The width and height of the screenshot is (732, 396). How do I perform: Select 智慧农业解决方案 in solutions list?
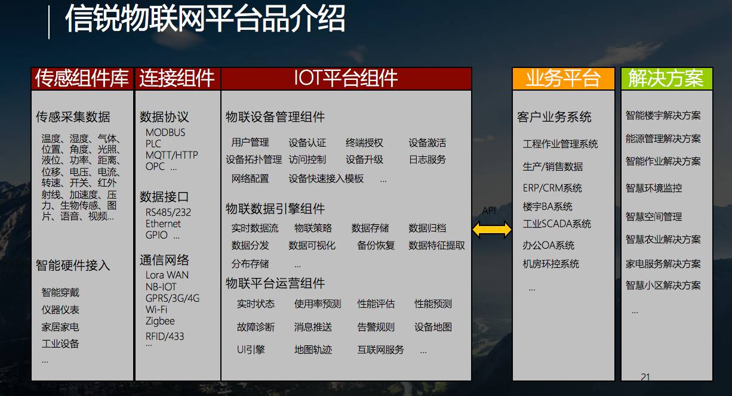click(663, 239)
